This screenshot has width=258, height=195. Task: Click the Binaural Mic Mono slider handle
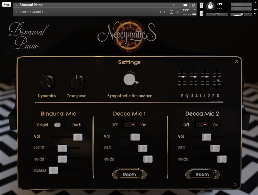click(62, 148)
